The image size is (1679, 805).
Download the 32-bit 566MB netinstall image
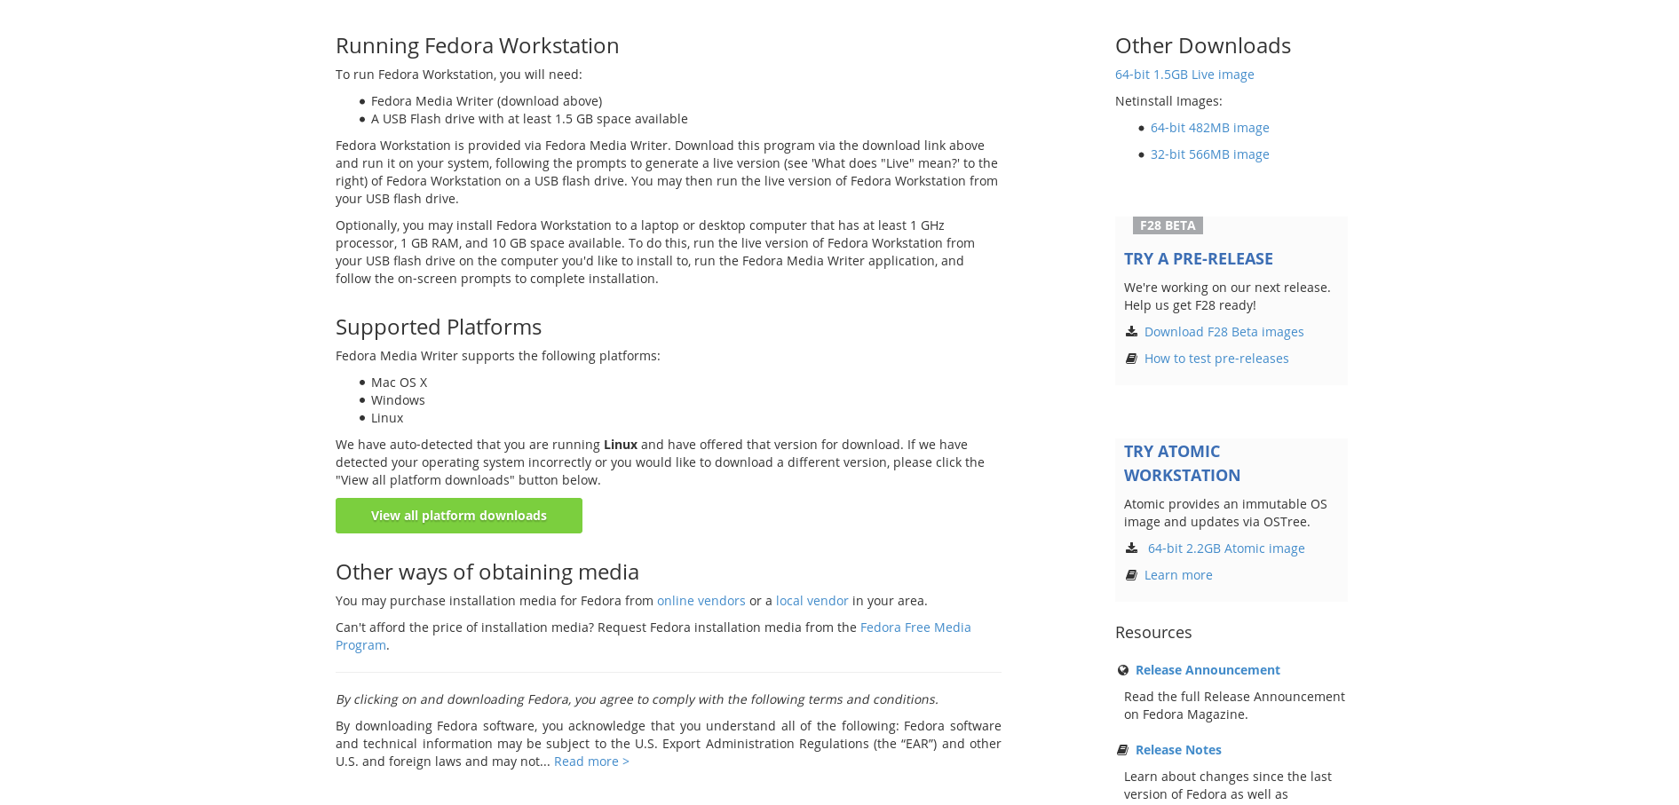coord(1209,154)
